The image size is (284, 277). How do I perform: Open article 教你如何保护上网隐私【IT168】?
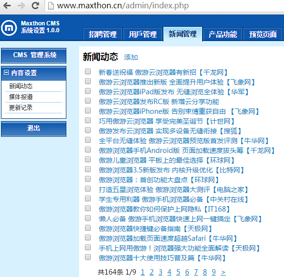coord(164,210)
